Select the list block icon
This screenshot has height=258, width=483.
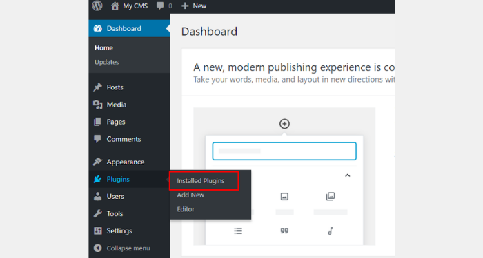(x=238, y=230)
